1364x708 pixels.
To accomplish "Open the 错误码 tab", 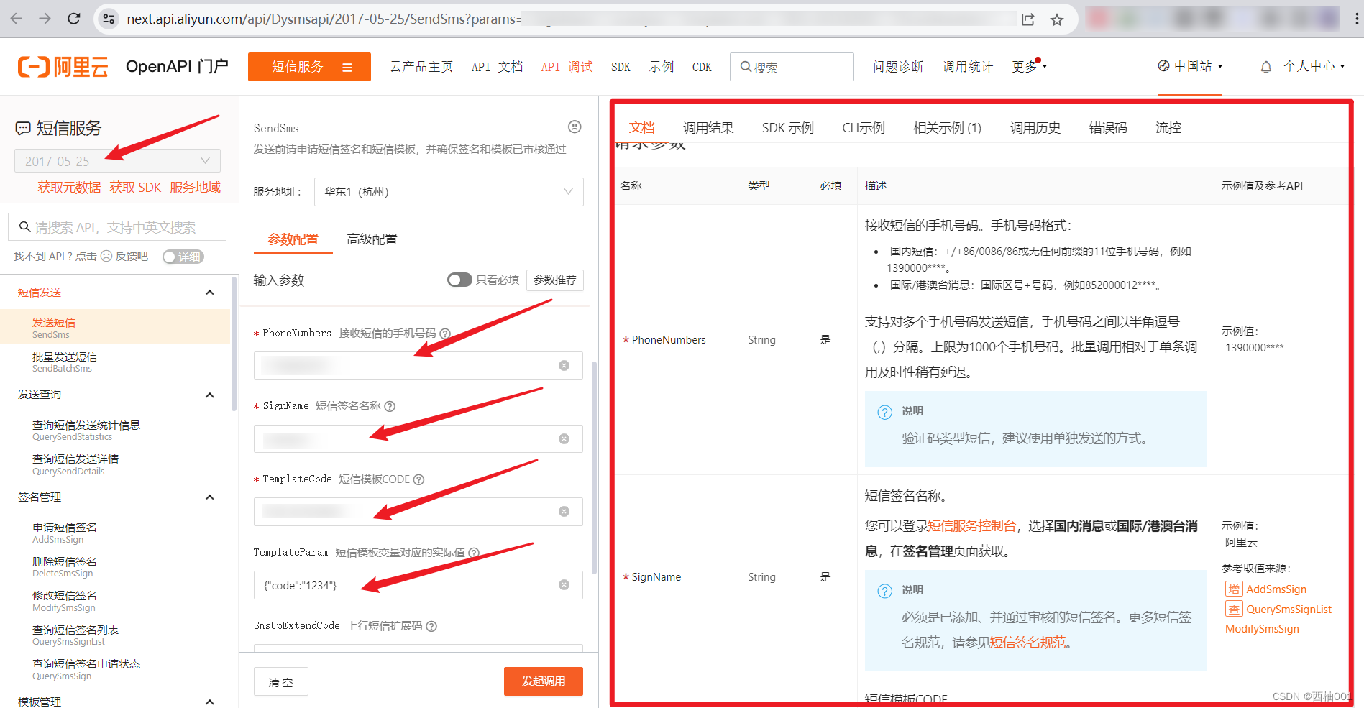I will click(x=1108, y=127).
